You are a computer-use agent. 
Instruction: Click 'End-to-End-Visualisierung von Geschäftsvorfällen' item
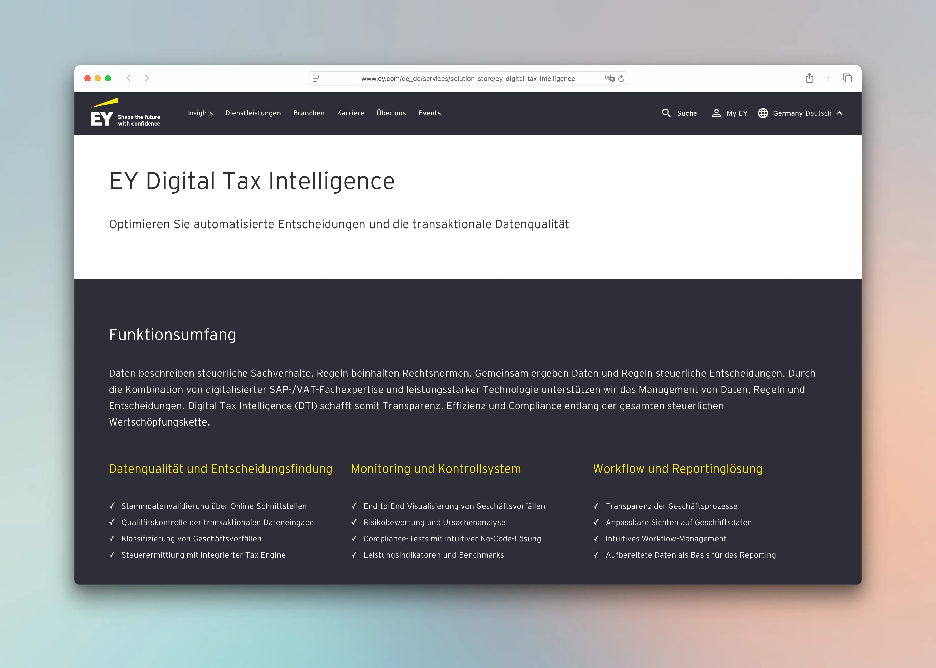454,506
